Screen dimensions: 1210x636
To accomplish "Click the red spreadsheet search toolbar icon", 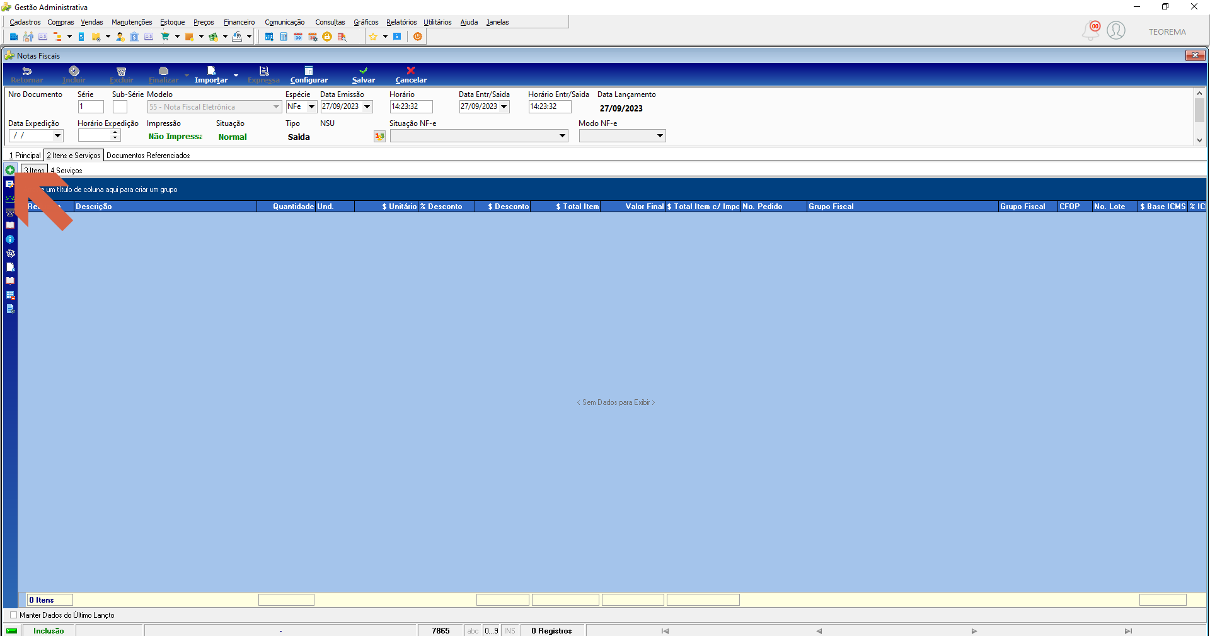I will coord(342,37).
